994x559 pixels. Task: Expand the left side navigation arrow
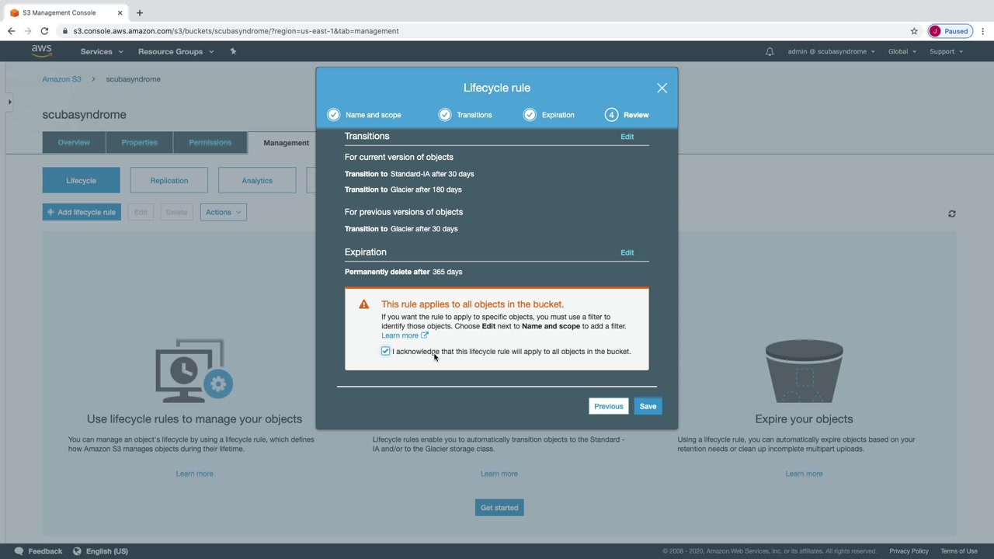pyautogui.click(x=9, y=102)
